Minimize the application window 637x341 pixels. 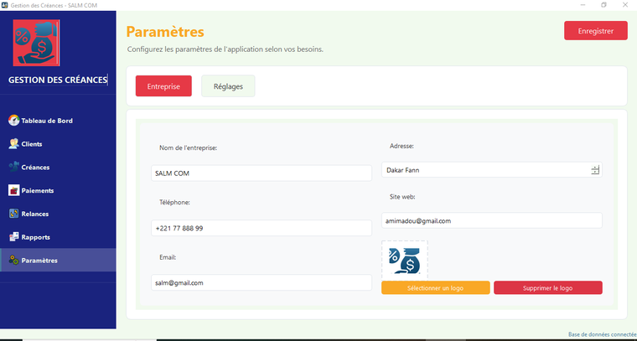point(583,5)
